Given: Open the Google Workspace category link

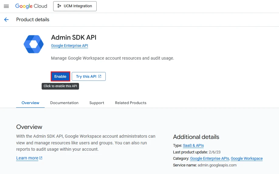Looking at the screenshot, I should (x=246, y=158).
